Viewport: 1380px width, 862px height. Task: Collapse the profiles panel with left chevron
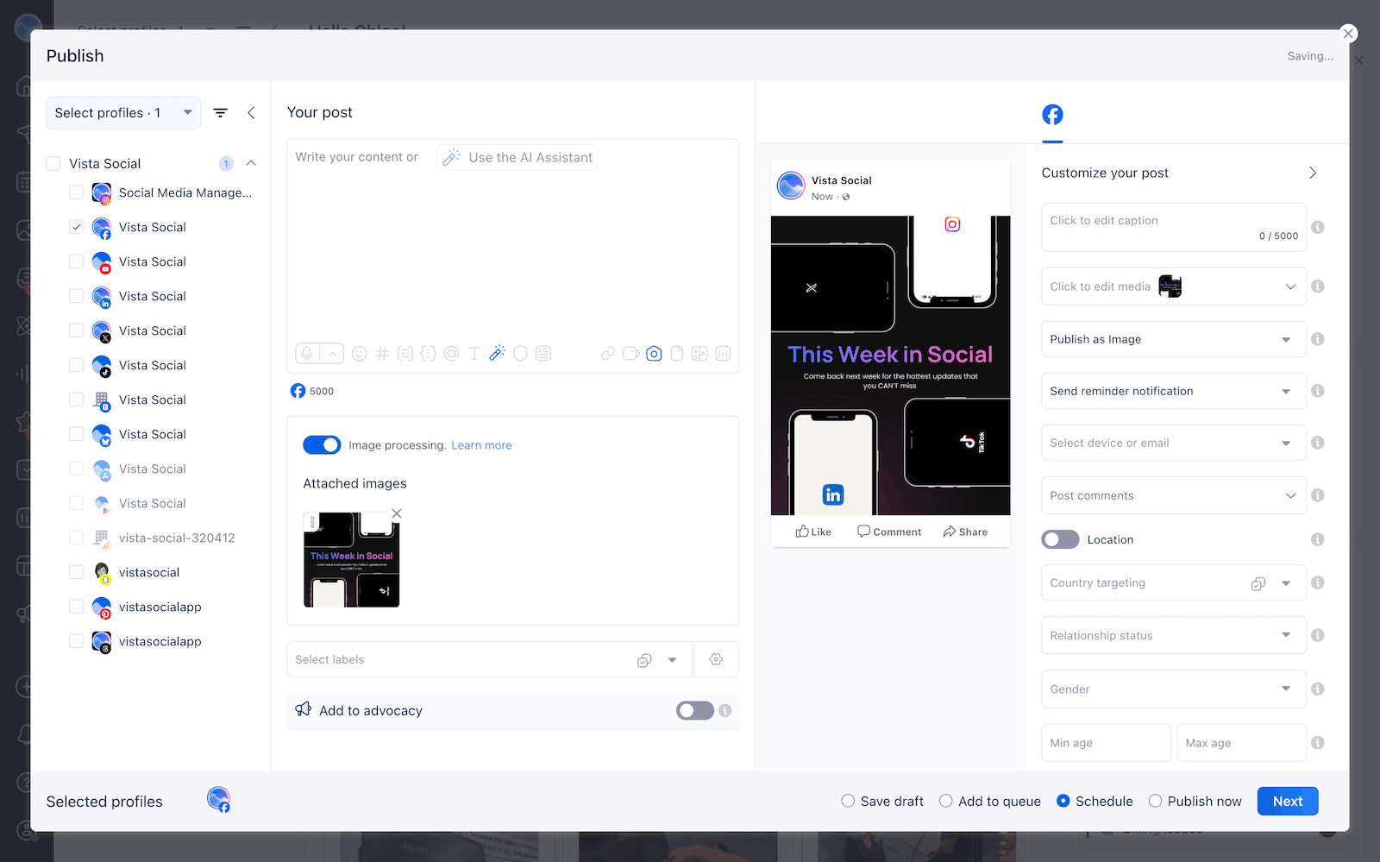(x=251, y=113)
